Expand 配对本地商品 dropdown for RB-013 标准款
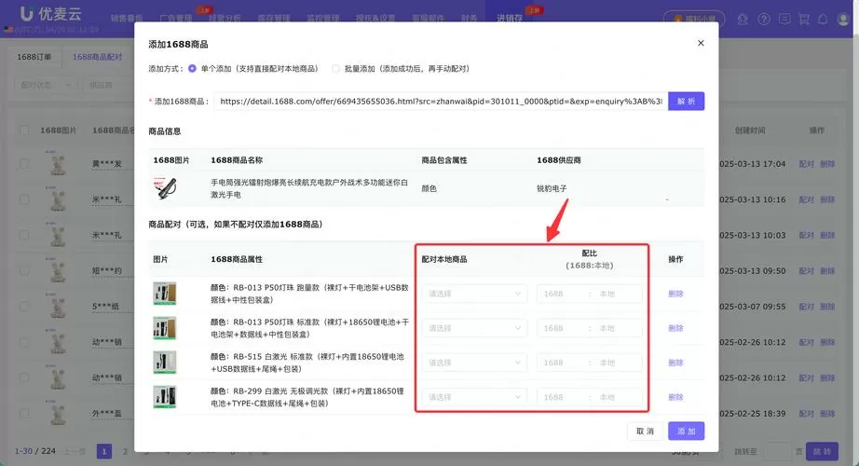Image resolution: width=859 pixels, height=466 pixels. [474, 328]
